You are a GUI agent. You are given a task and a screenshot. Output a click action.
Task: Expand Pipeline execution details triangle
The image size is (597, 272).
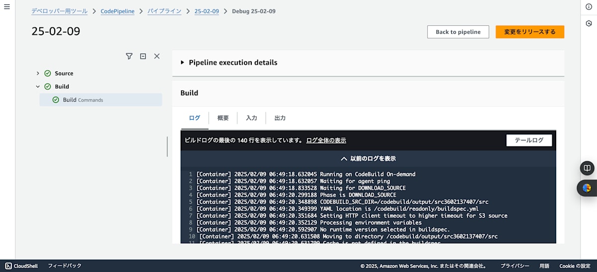(183, 63)
